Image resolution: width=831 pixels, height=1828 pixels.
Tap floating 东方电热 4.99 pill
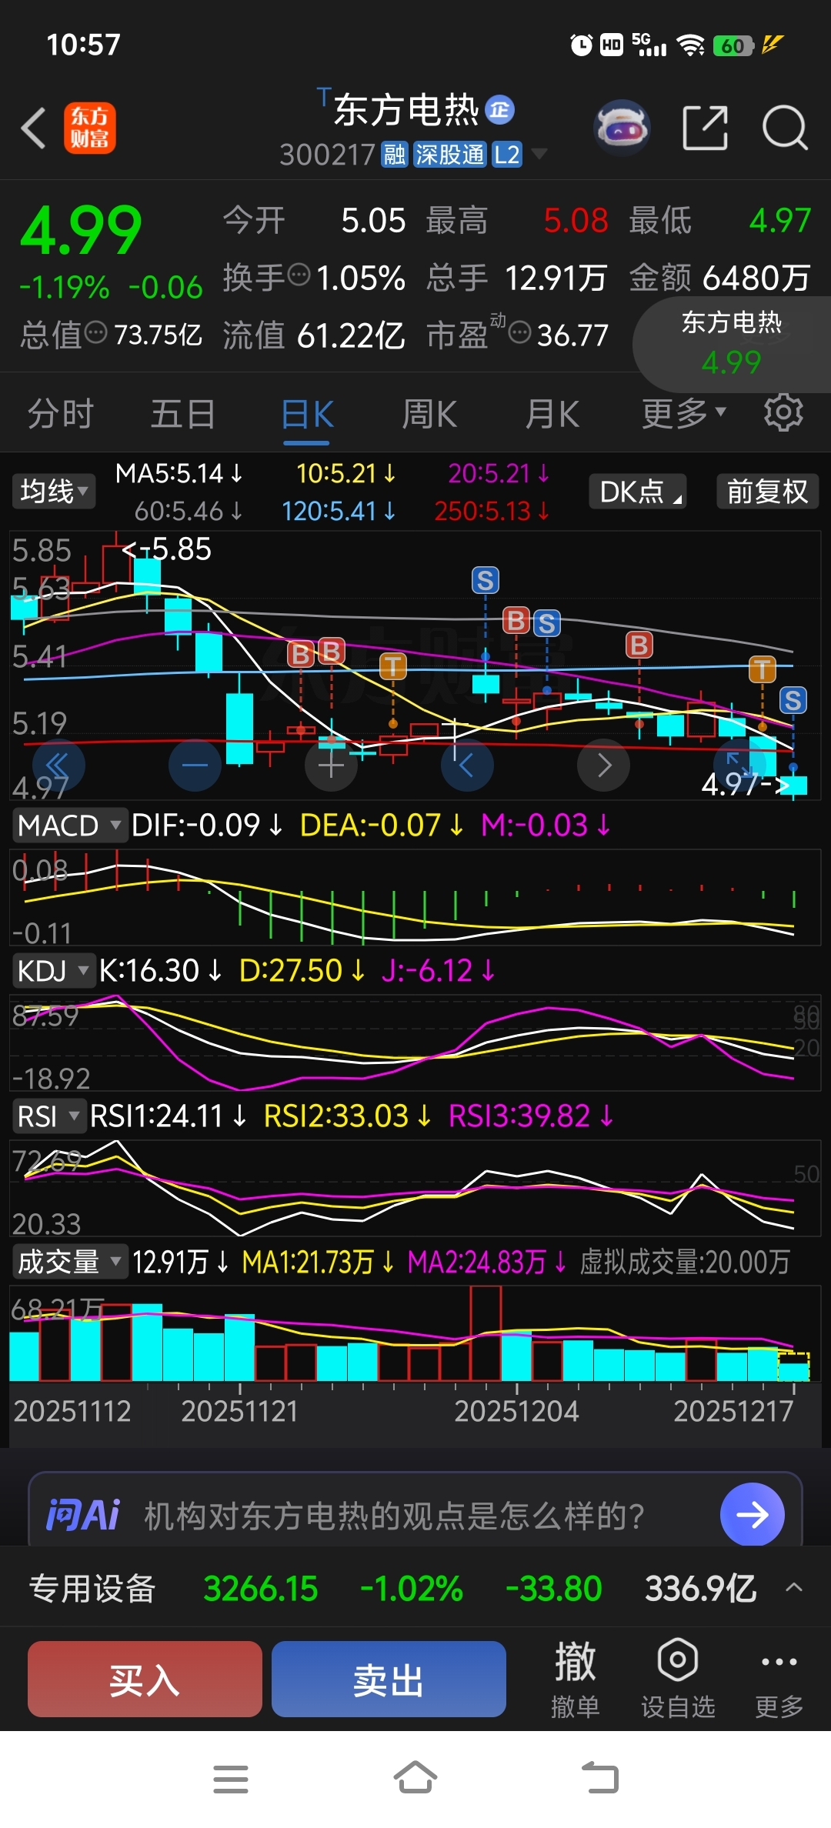[732, 345]
